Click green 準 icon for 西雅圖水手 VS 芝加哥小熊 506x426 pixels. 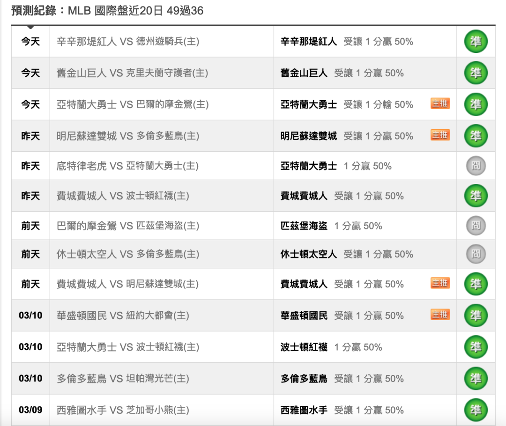pyautogui.click(x=476, y=410)
